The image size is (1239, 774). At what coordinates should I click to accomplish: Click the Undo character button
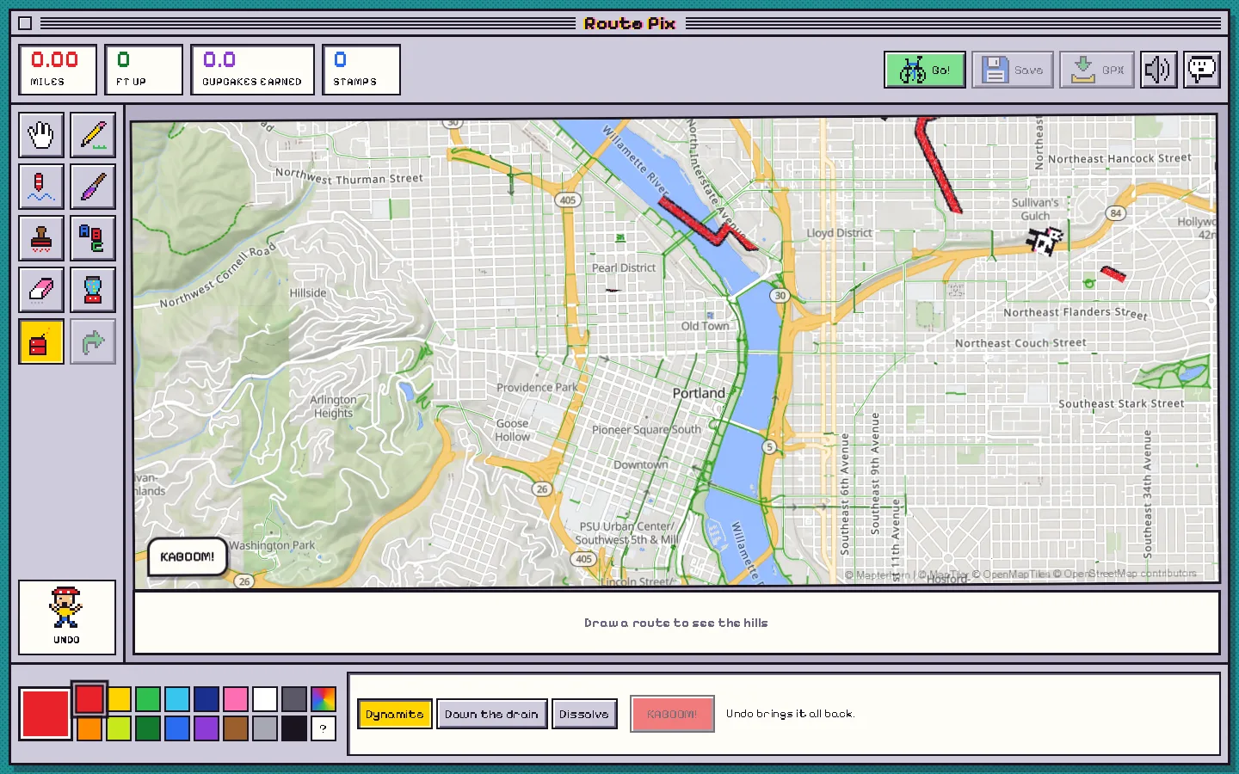67,617
